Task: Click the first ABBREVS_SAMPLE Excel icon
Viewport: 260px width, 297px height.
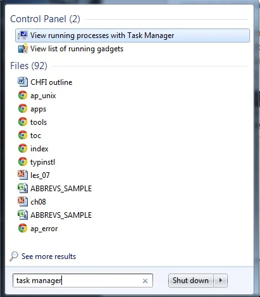Action: pyautogui.click(x=23, y=188)
